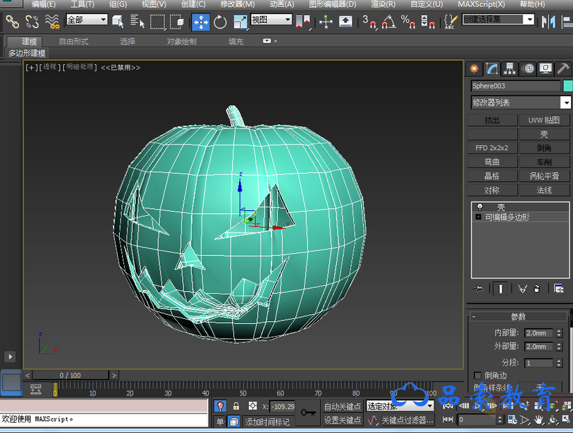Expand the 可编辑多边形 stack entry
This screenshot has width=573, height=433.
pyautogui.click(x=478, y=217)
